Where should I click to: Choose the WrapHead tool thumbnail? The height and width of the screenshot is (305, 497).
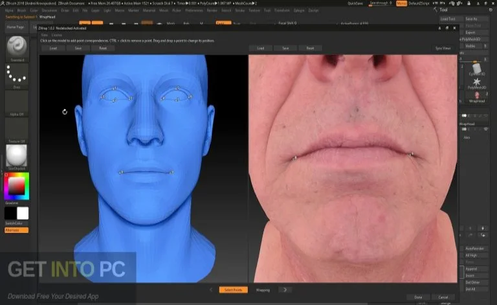pyautogui.click(x=476, y=96)
